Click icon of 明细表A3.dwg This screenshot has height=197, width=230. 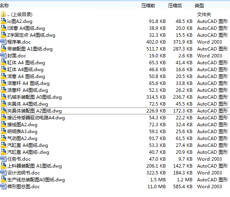pyautogui.click(x=3, y=132)
